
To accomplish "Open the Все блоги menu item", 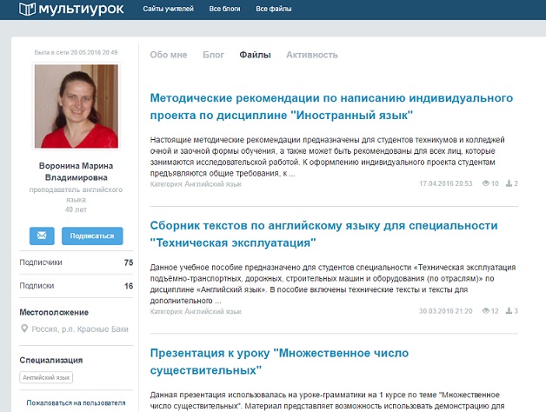I will click(226, 10).
